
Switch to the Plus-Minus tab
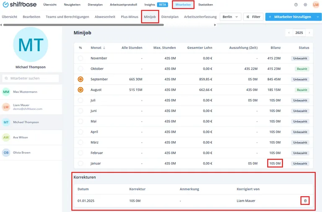pyautogui.click(x=130, y=17)
